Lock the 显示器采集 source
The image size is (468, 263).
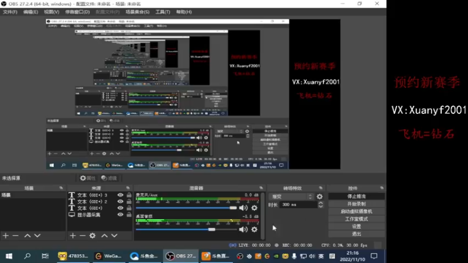[129, 214]
